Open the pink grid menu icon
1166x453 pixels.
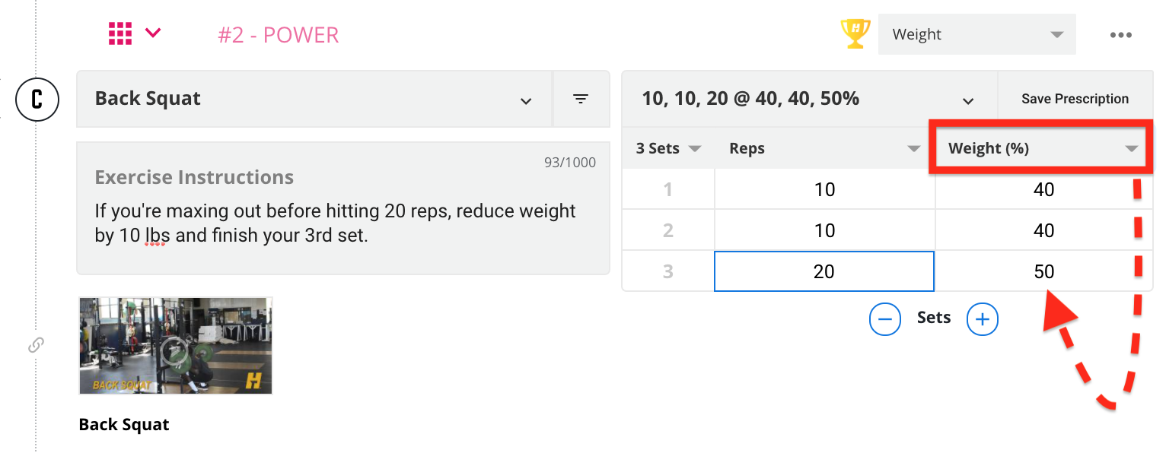pos(120,33)
